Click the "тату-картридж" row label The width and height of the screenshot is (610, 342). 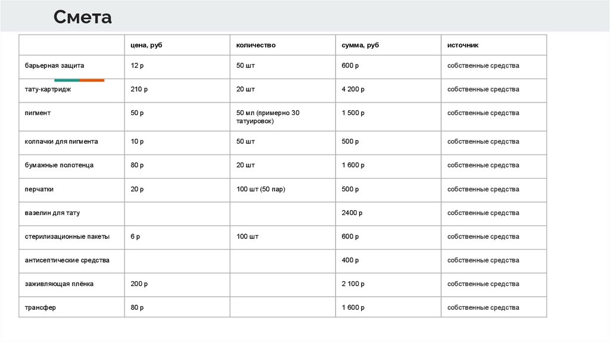point(48,89)
